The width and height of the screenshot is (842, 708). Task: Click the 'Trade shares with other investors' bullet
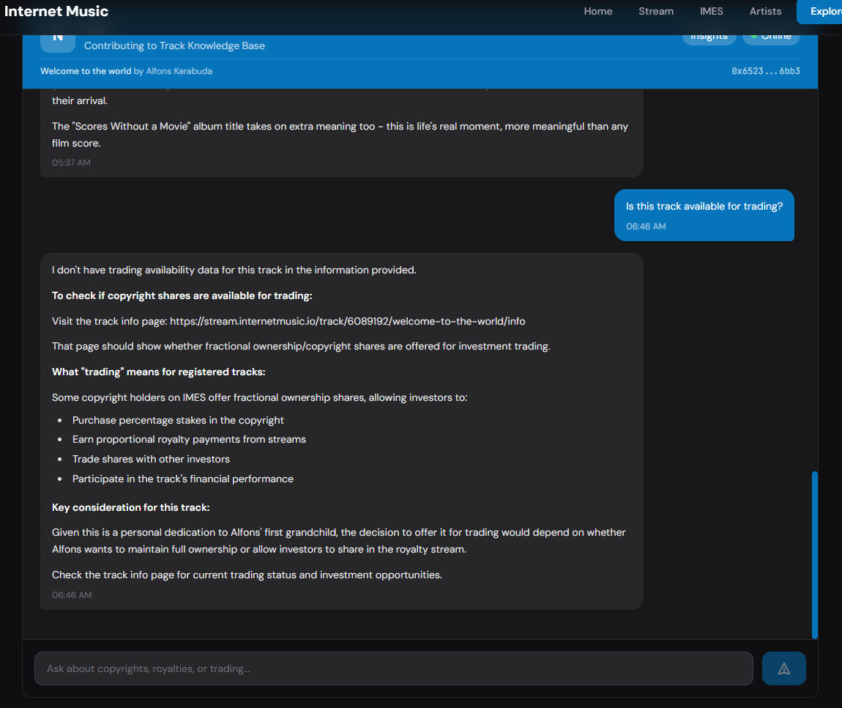click(151, 459)
